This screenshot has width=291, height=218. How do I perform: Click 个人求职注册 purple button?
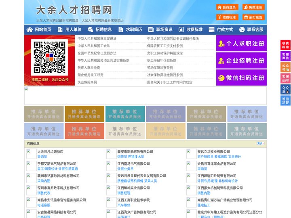241,43
